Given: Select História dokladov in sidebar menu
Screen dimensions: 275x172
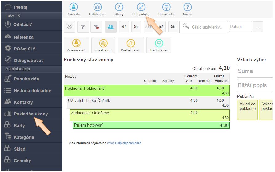Looking at the screenshot, I should 32,91.
